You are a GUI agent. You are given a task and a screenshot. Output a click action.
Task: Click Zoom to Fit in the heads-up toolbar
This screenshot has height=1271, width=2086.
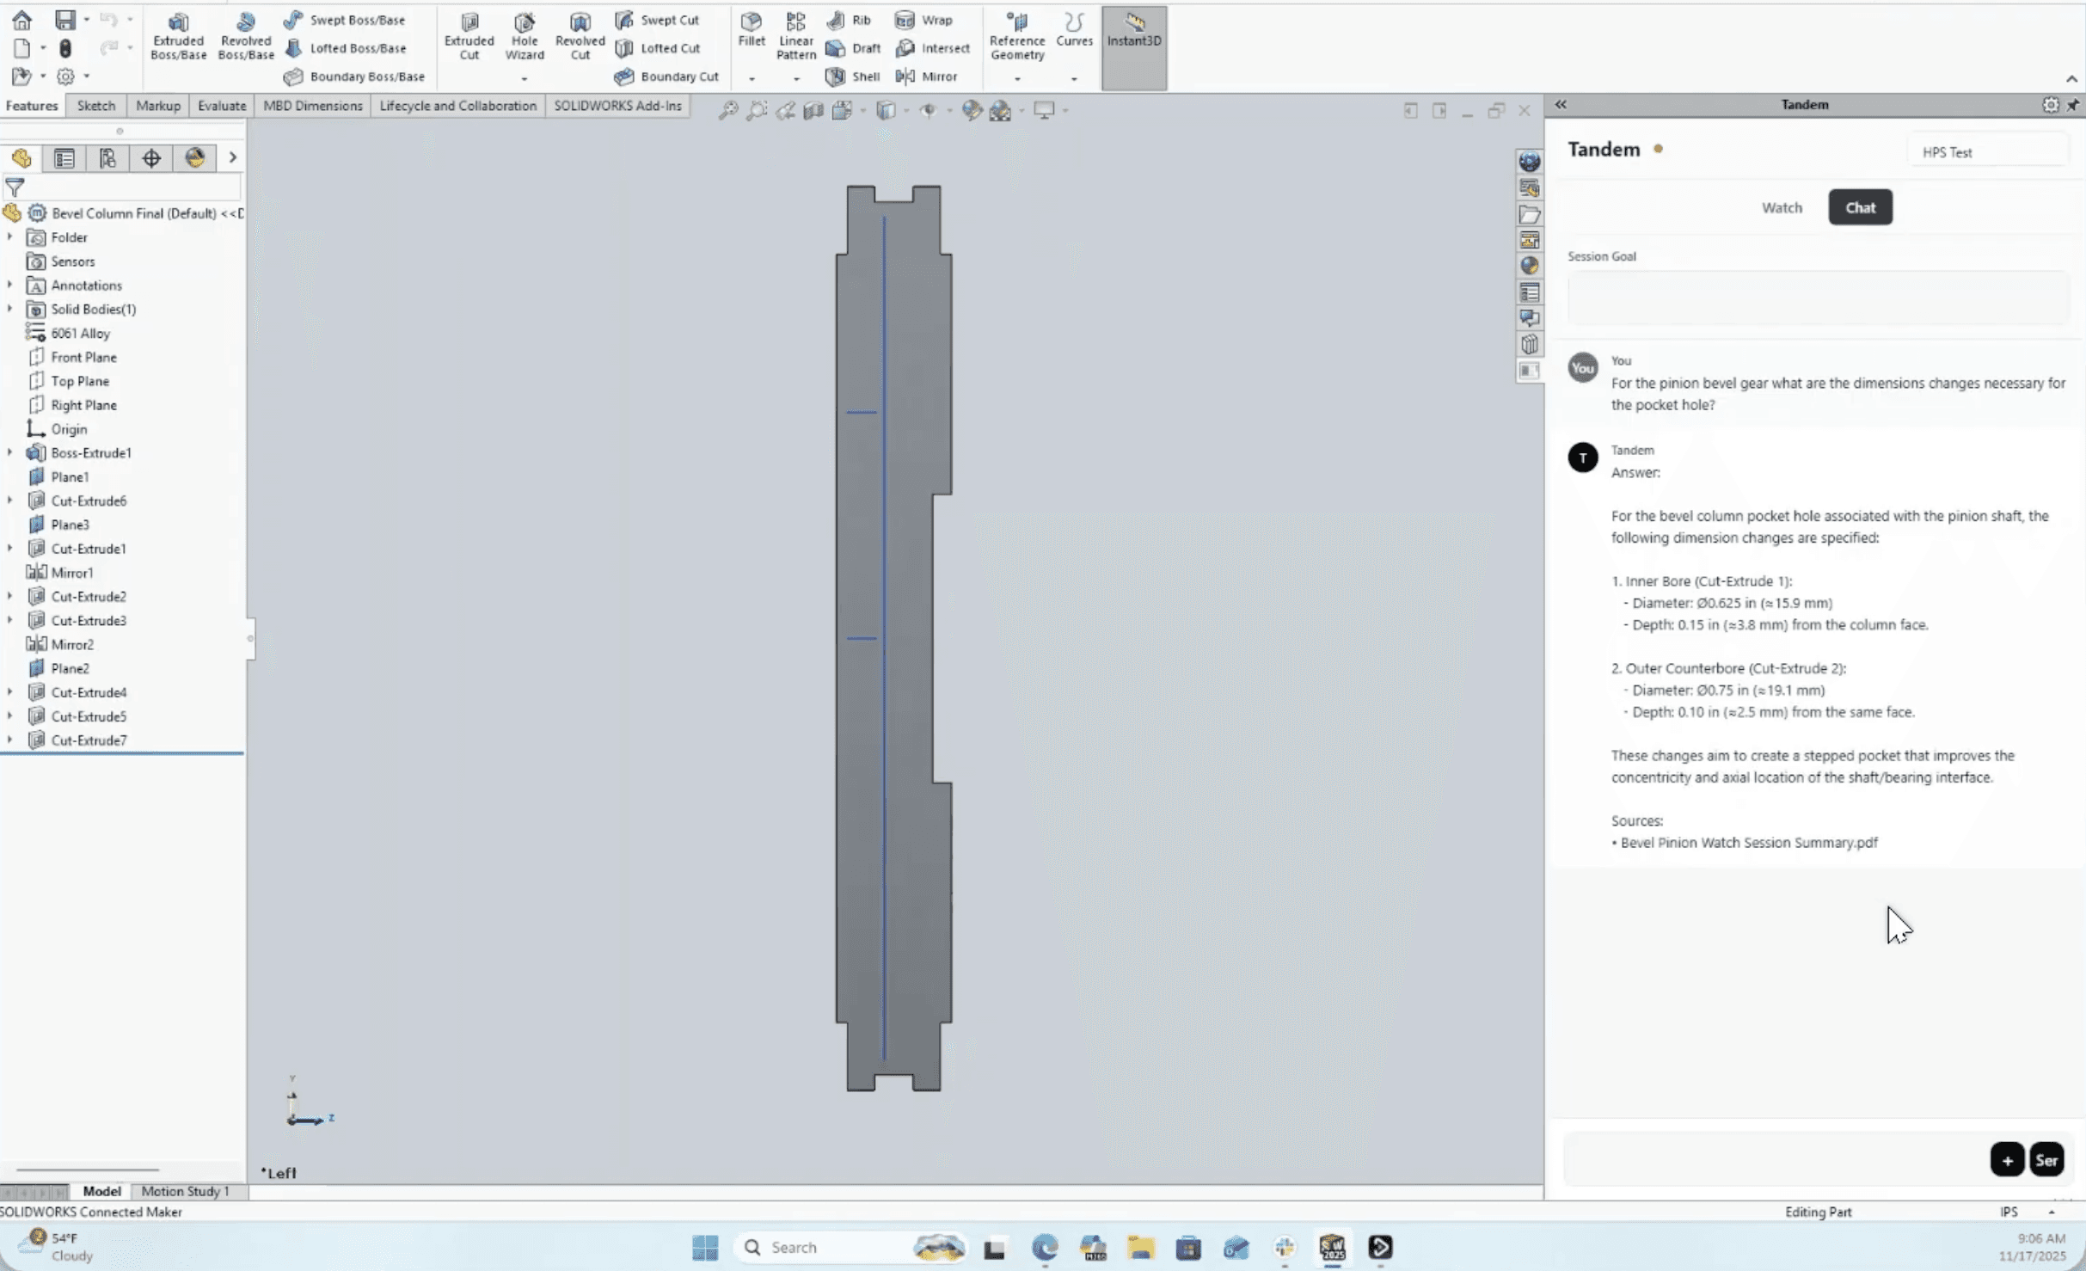[729, 110]
